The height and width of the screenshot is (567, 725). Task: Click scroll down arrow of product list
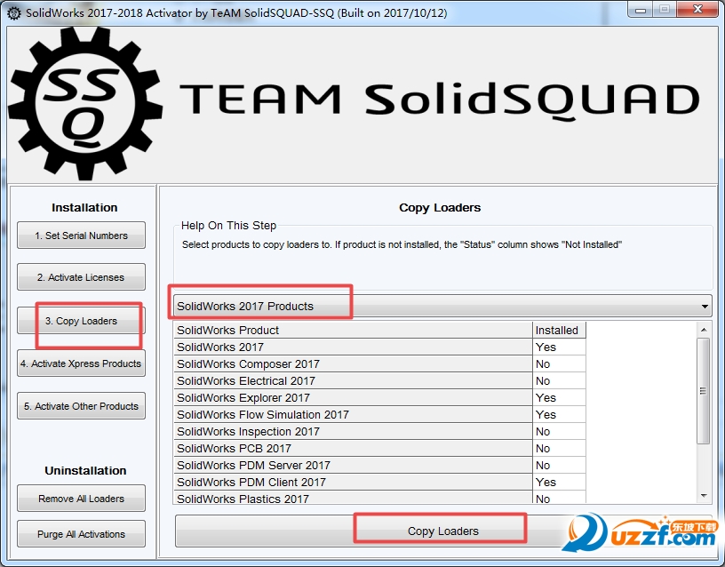point(704,496)
